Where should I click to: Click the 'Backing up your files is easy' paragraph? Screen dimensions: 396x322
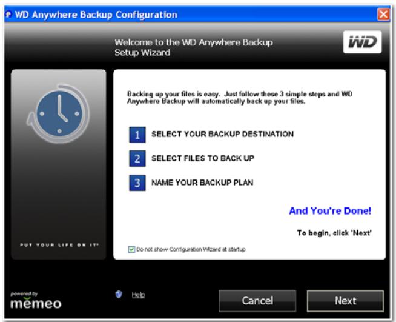pyautogui.click(x=240, y=98)
